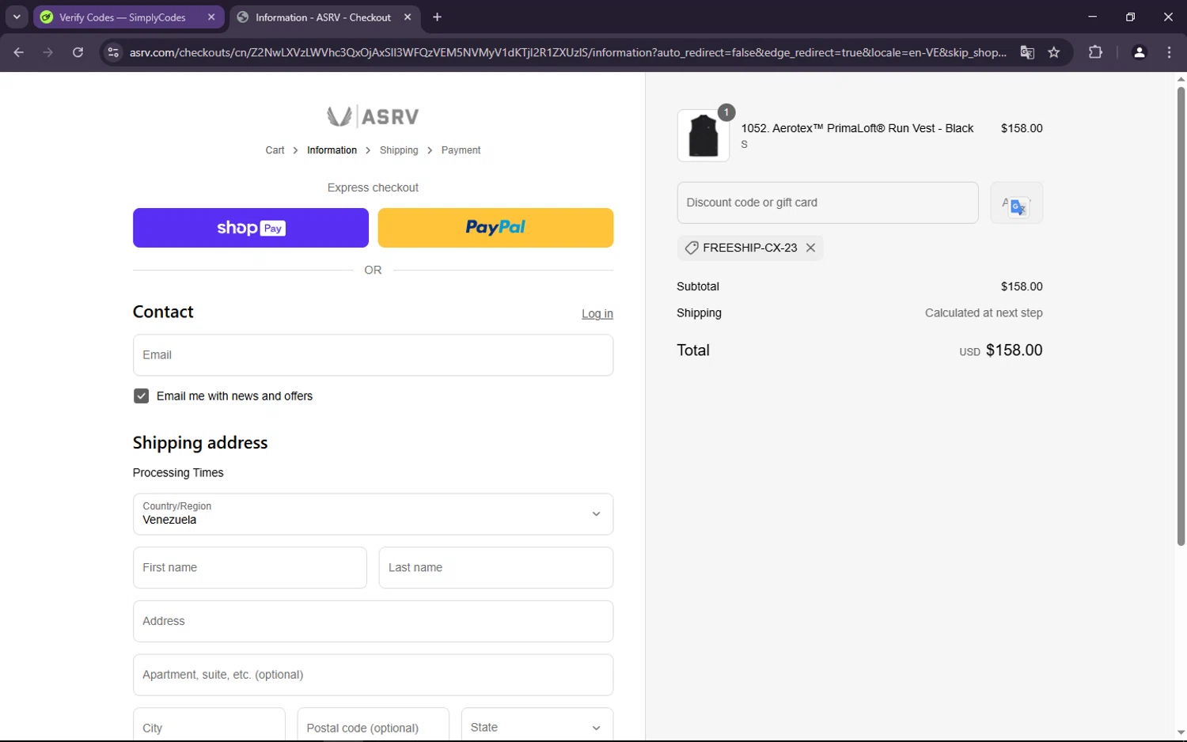Click the FREESHIP-CX-23 discount tag icon
This screenshot has height=742, width=1187.
691,248
